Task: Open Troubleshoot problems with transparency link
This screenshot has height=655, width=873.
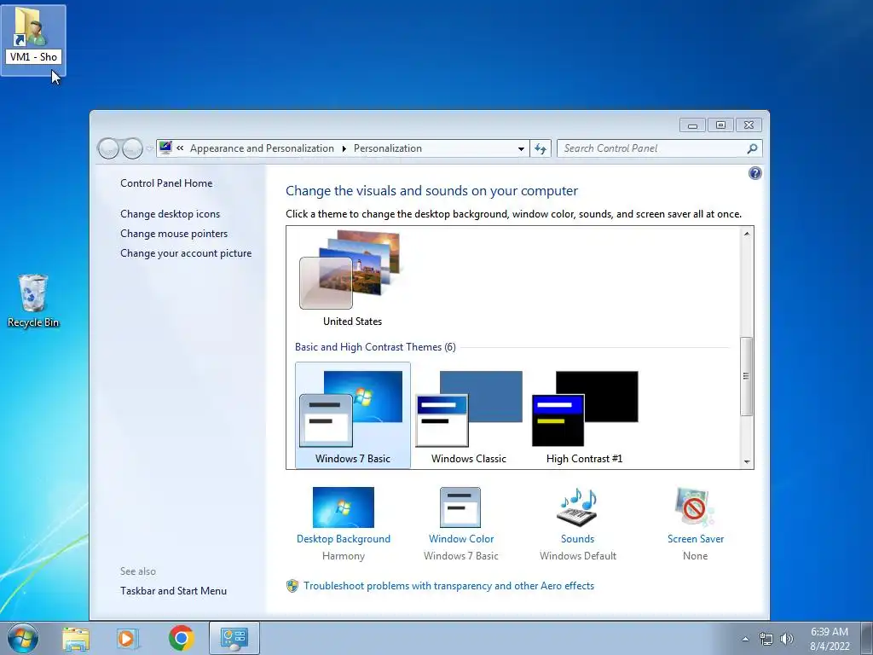Action: click(x=448, y=586)
